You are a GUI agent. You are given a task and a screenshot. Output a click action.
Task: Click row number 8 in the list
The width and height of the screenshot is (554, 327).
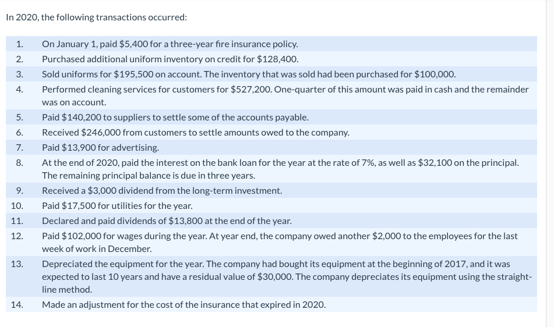pyautogui.click(x=19, y=162)
